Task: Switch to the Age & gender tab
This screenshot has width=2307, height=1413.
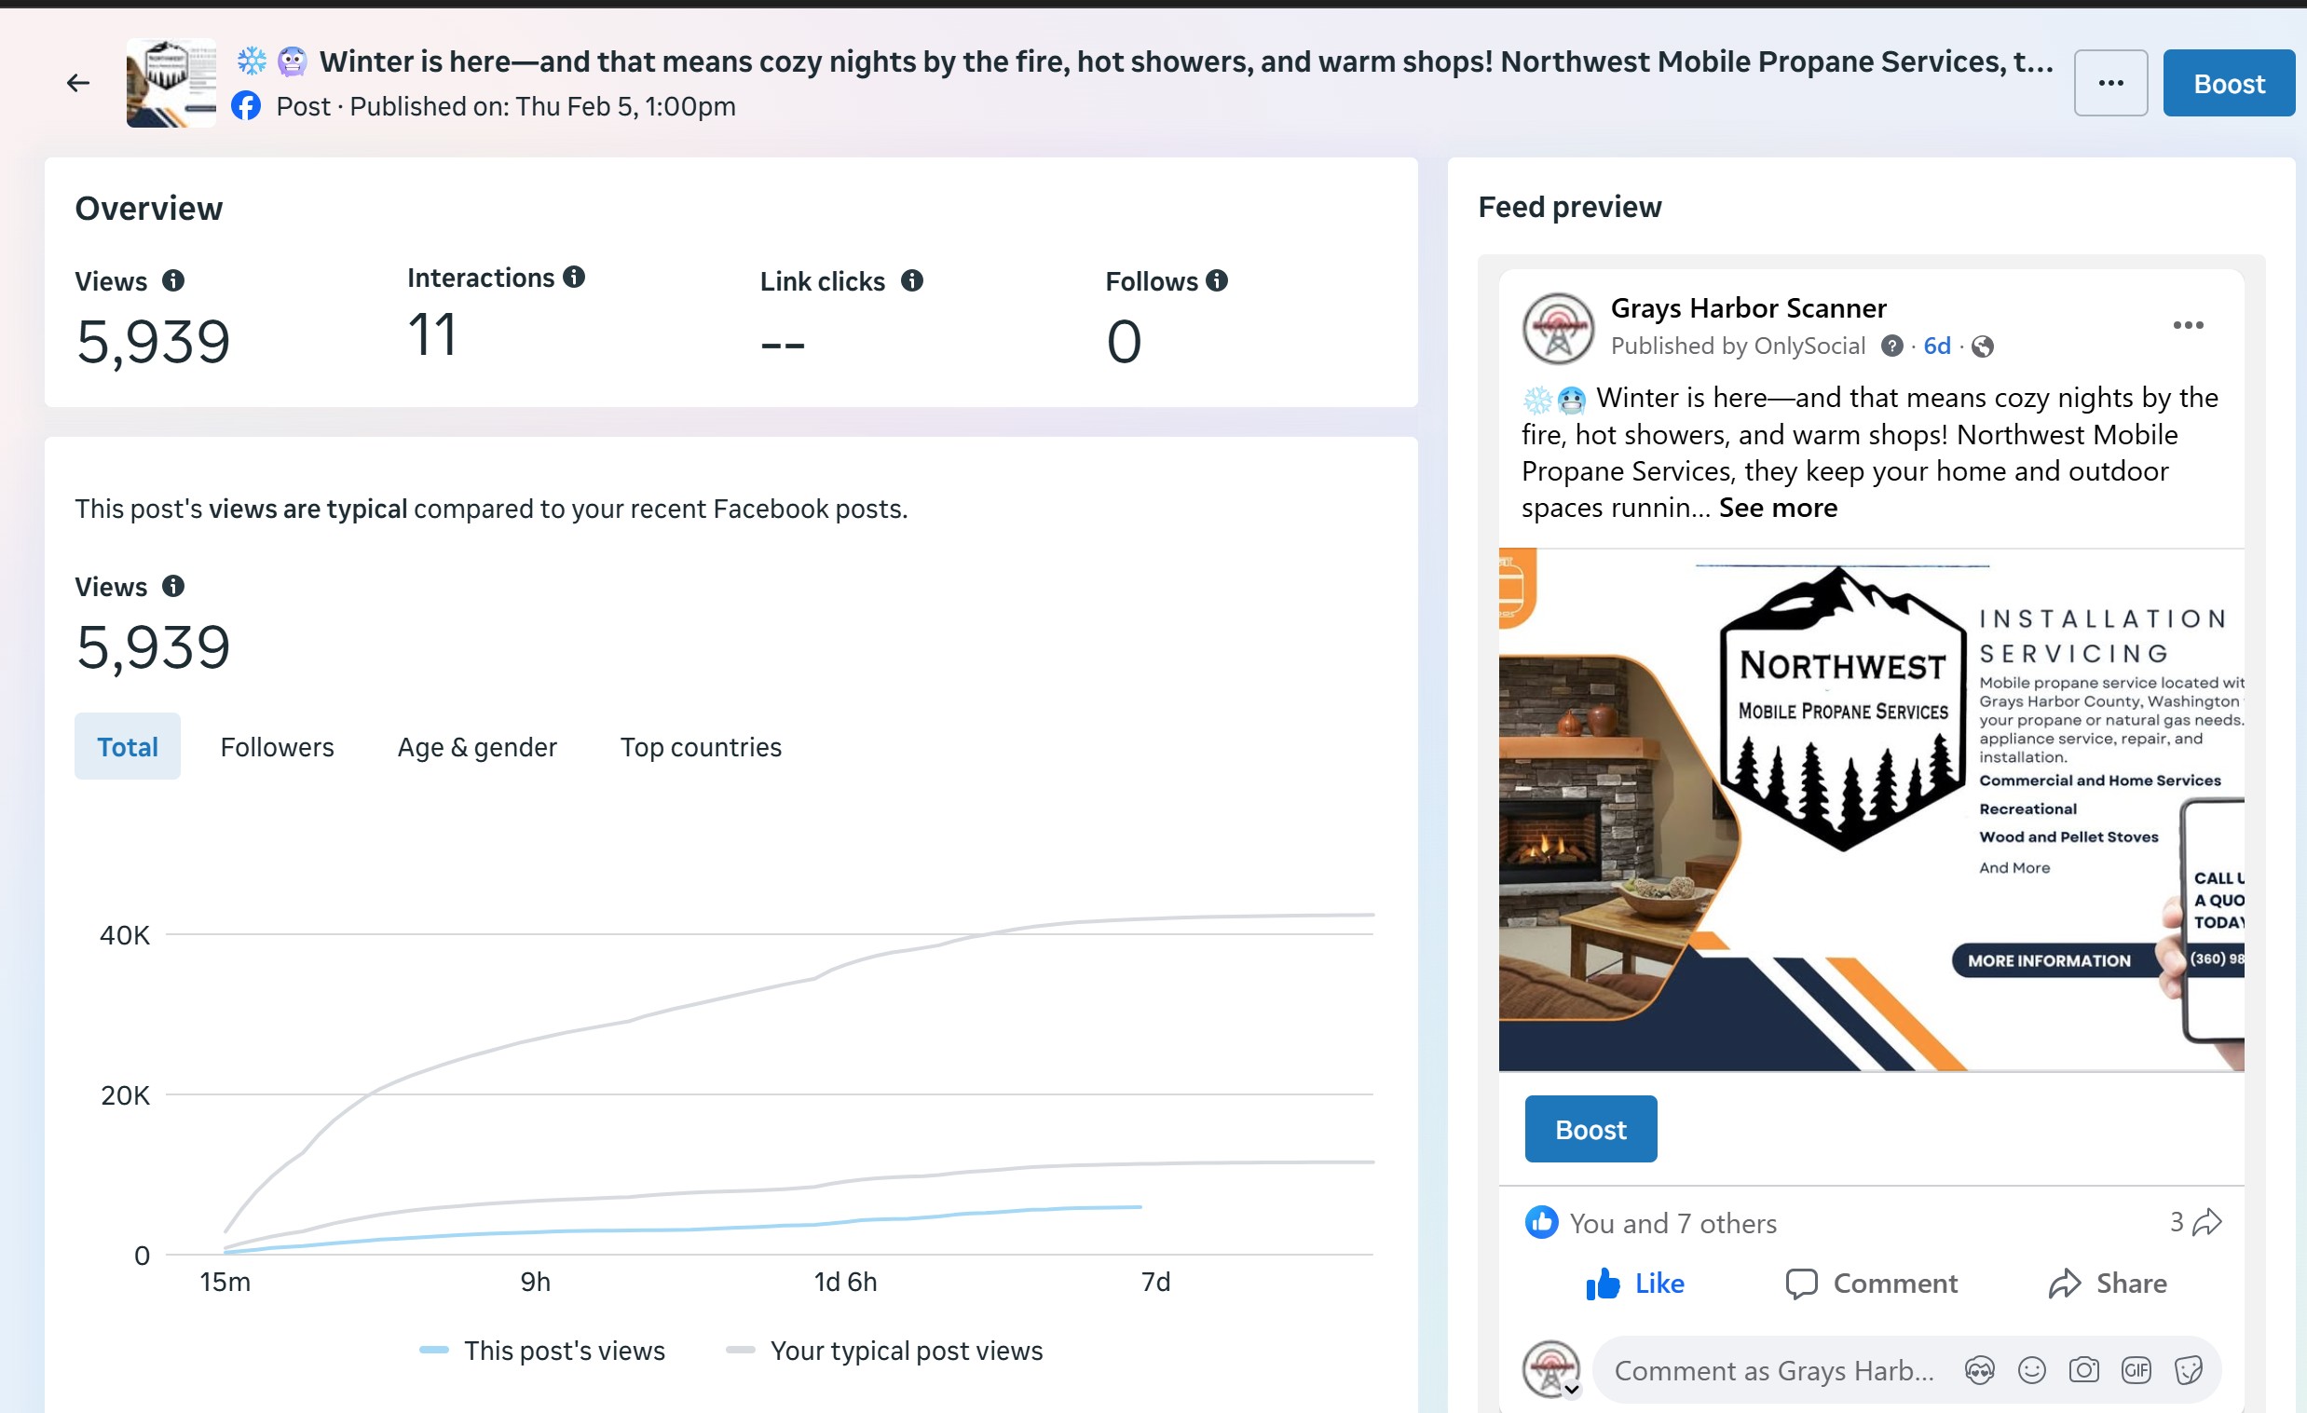Action: [476, 747]
